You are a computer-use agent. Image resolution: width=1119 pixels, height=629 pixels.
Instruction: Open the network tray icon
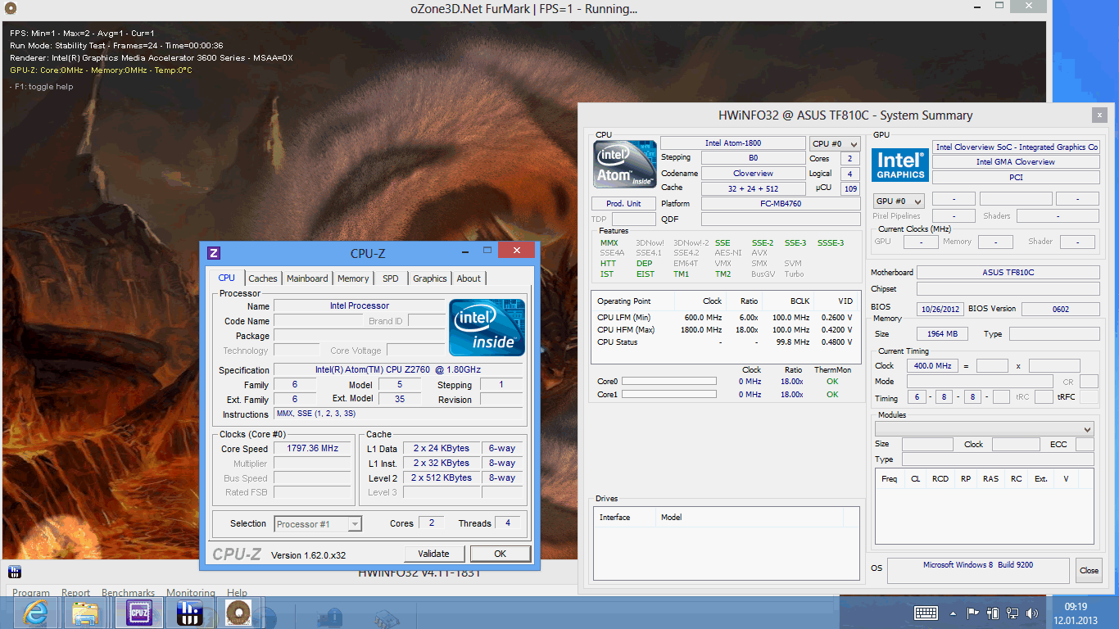click(x=1013, y=613)
